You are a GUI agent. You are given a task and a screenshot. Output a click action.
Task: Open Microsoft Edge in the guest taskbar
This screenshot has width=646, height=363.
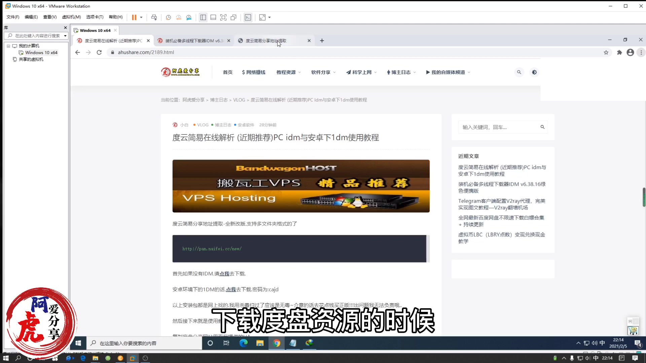(243, 343)
